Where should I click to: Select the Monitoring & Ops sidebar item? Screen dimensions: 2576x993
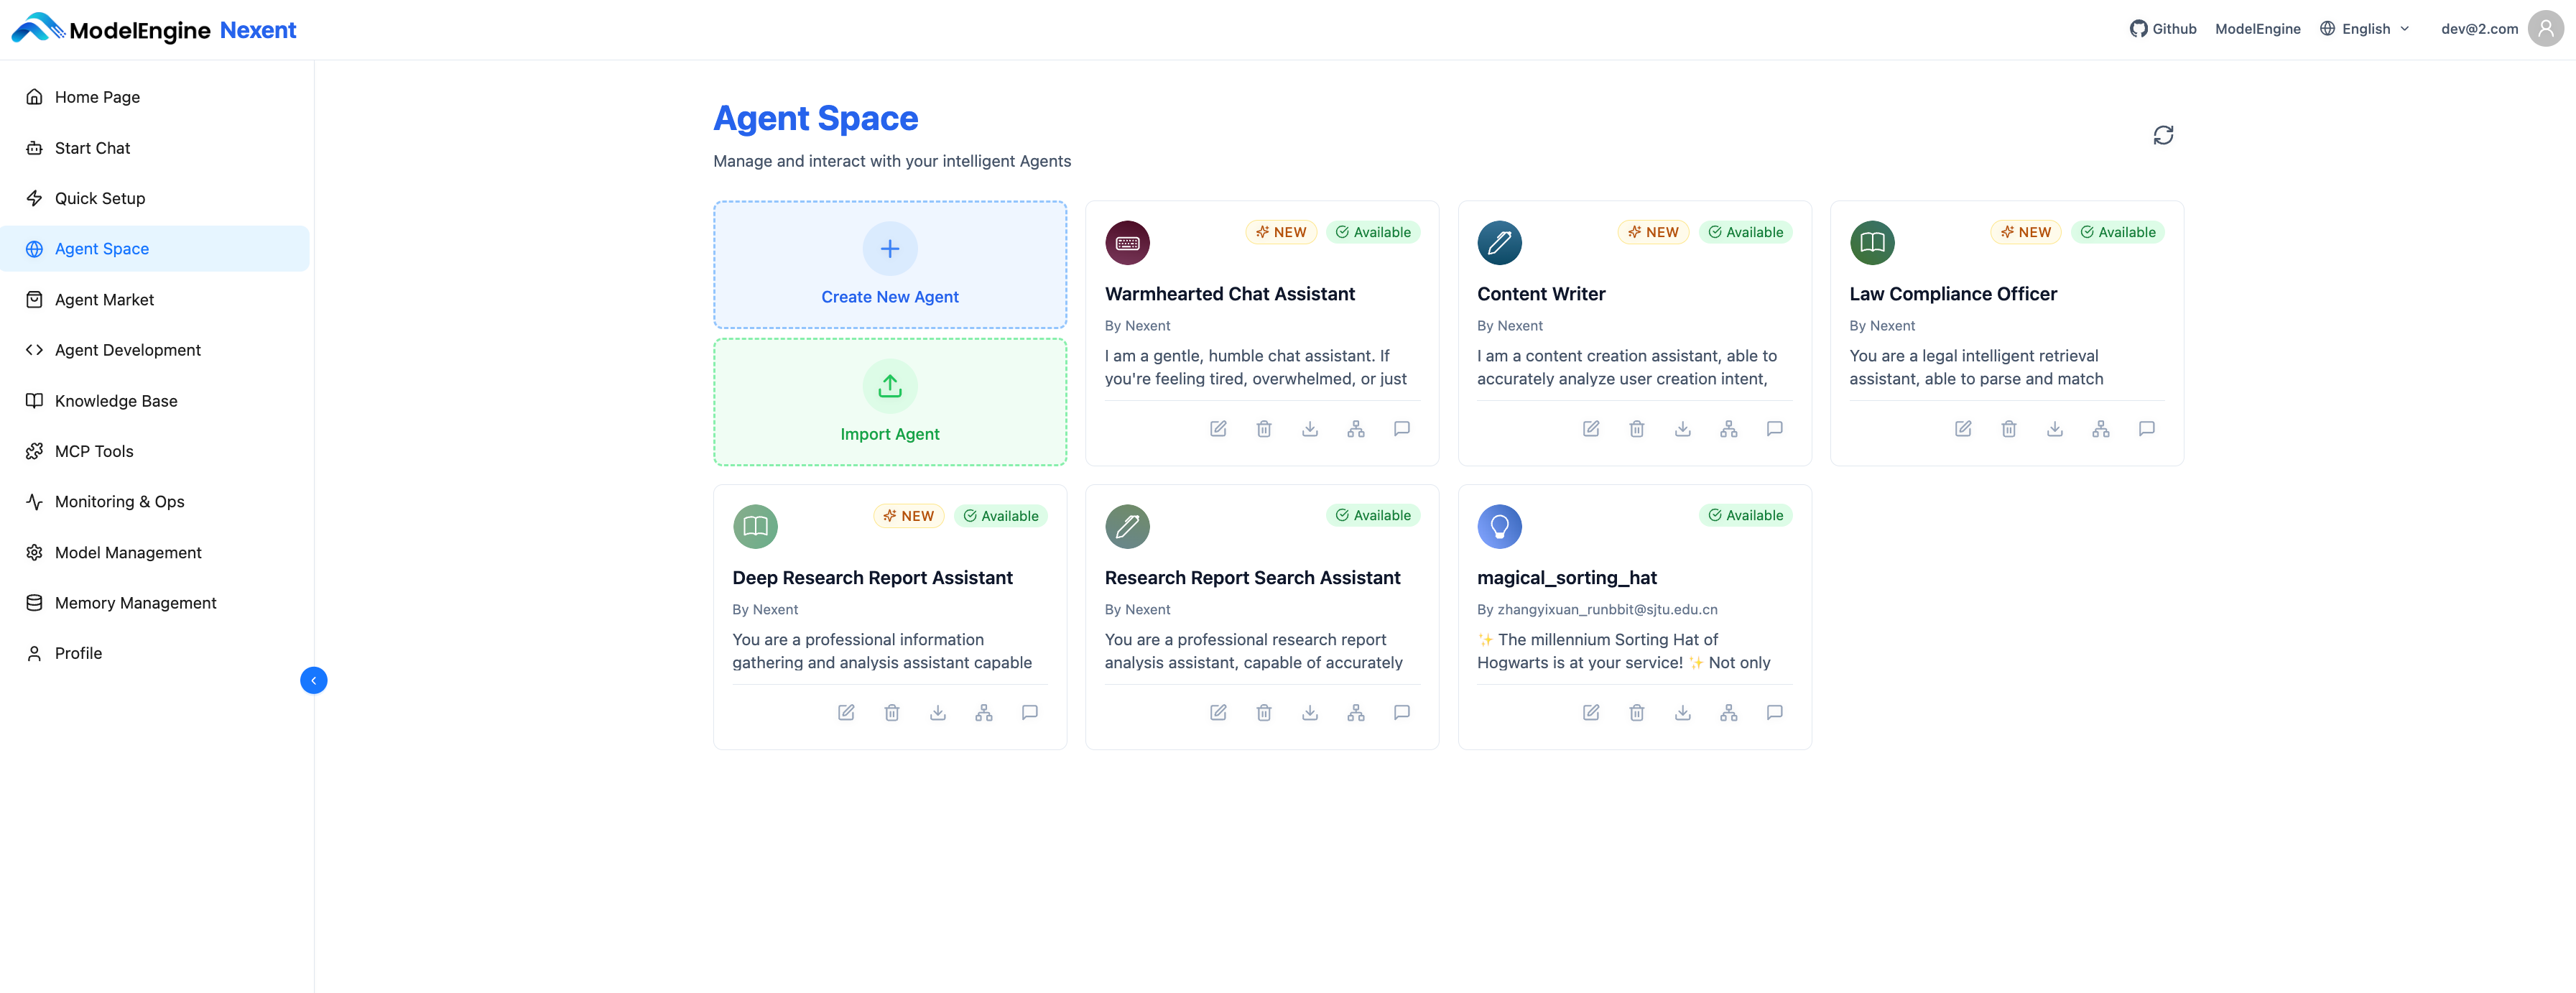119,501
